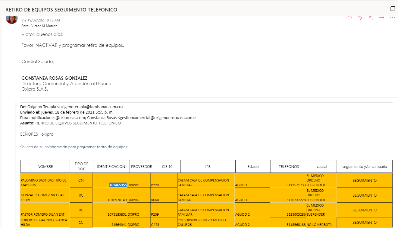Click the PROVEEDOR column header

click(x=142, y=166)
